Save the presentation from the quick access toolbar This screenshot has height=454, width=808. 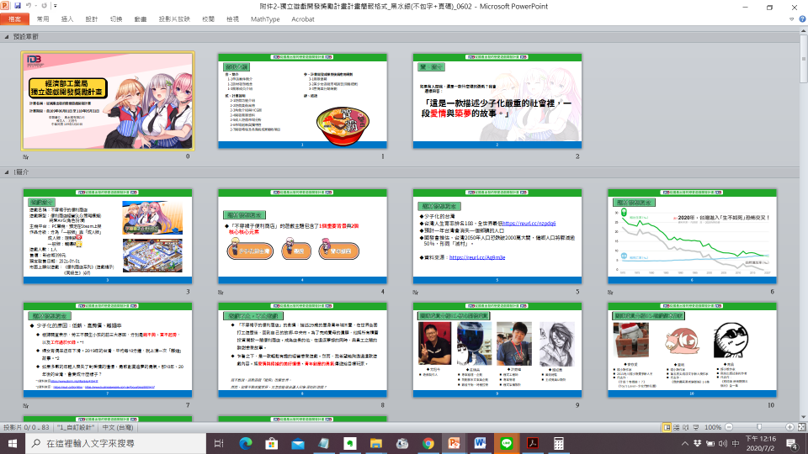(18, 6)
